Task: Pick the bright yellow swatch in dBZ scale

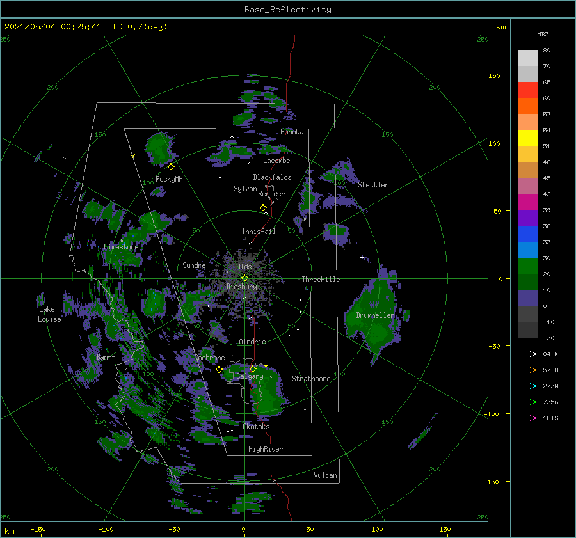Action: tap(527, 138)
